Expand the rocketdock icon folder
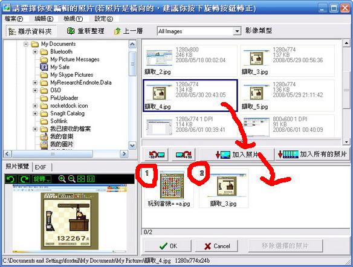Viewport: 353px width, 267px height. [x=35, y=106]
